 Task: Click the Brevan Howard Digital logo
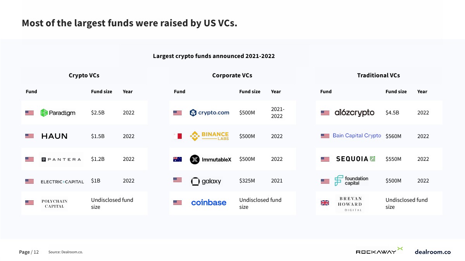click(350, 204)
